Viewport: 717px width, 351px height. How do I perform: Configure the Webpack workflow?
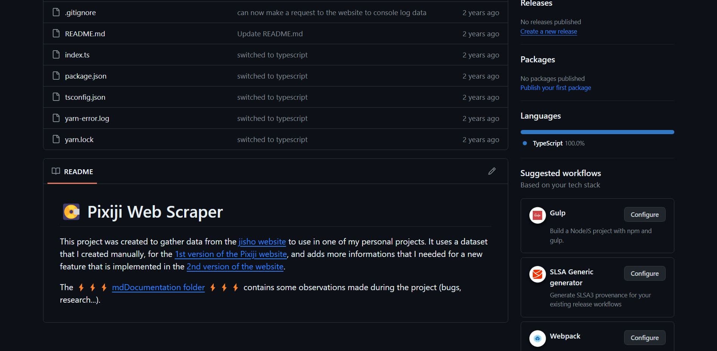pos(645,337)
